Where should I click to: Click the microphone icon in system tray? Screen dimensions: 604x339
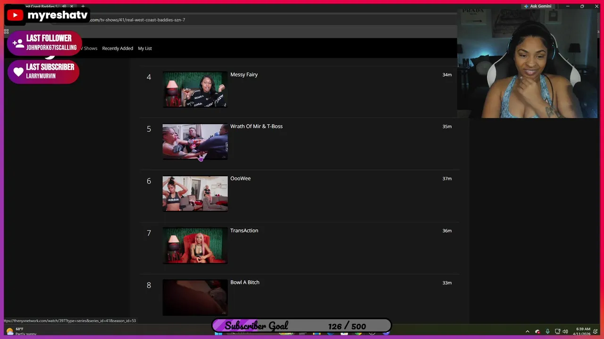point(547,331)
